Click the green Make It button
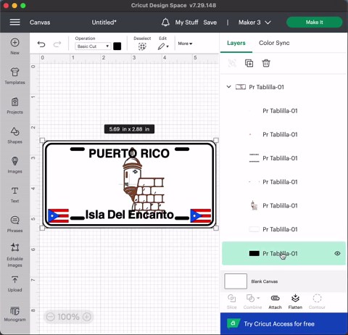 (314, 22)
